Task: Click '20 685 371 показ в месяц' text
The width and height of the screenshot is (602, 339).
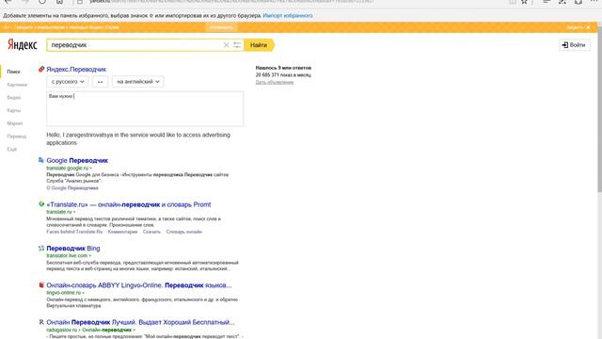Action: [x=283, y=75]
